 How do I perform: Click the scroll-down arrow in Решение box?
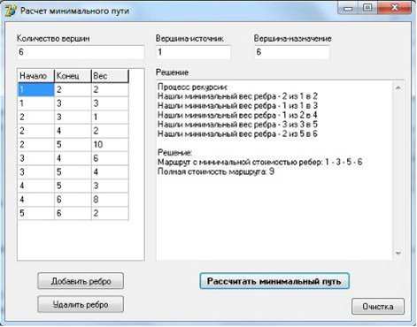click(398, 254)
